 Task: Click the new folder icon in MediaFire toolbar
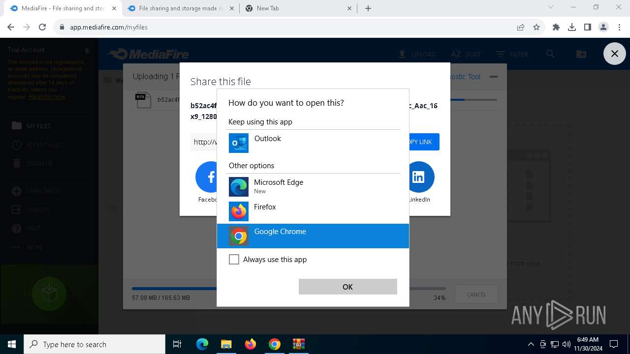coord(581,54)
